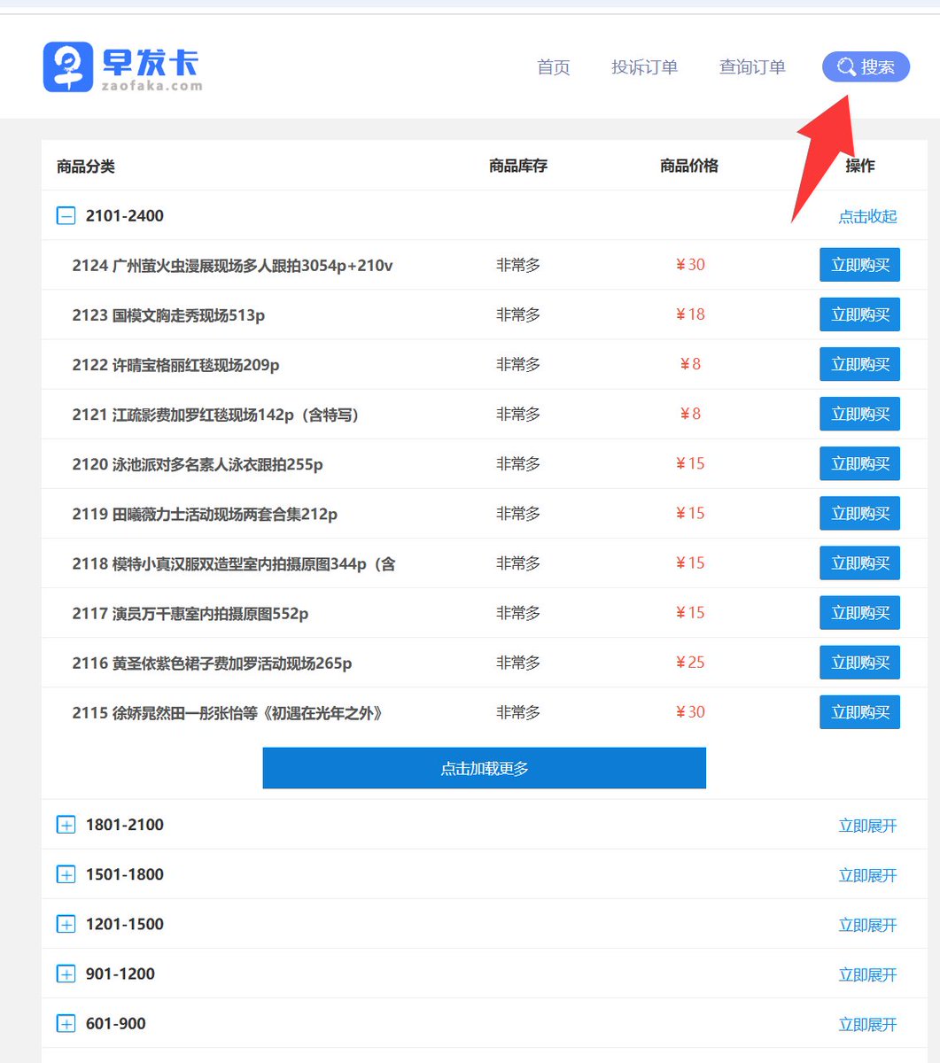Open the 投诉订单 navigation link
Viewport: 940px width, 1063px height.
(x=644, y=67)
